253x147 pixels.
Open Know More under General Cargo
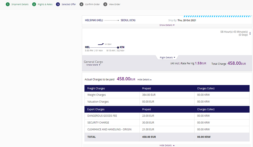[93, 65]
